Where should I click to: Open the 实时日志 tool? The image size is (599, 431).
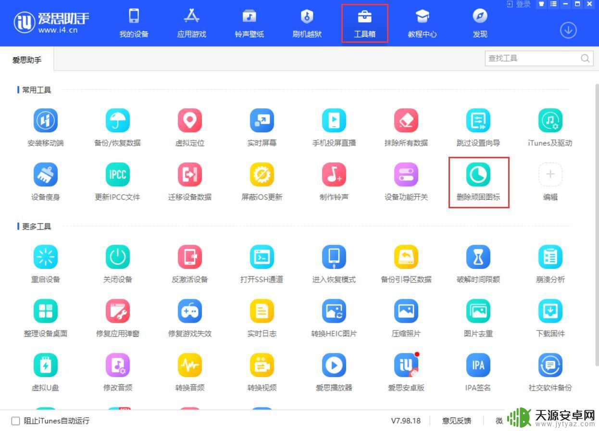click(262, 311)
